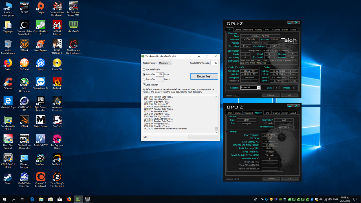Open Firefox from the taskbar
This screenshot has height=203, width=361.
69,199
